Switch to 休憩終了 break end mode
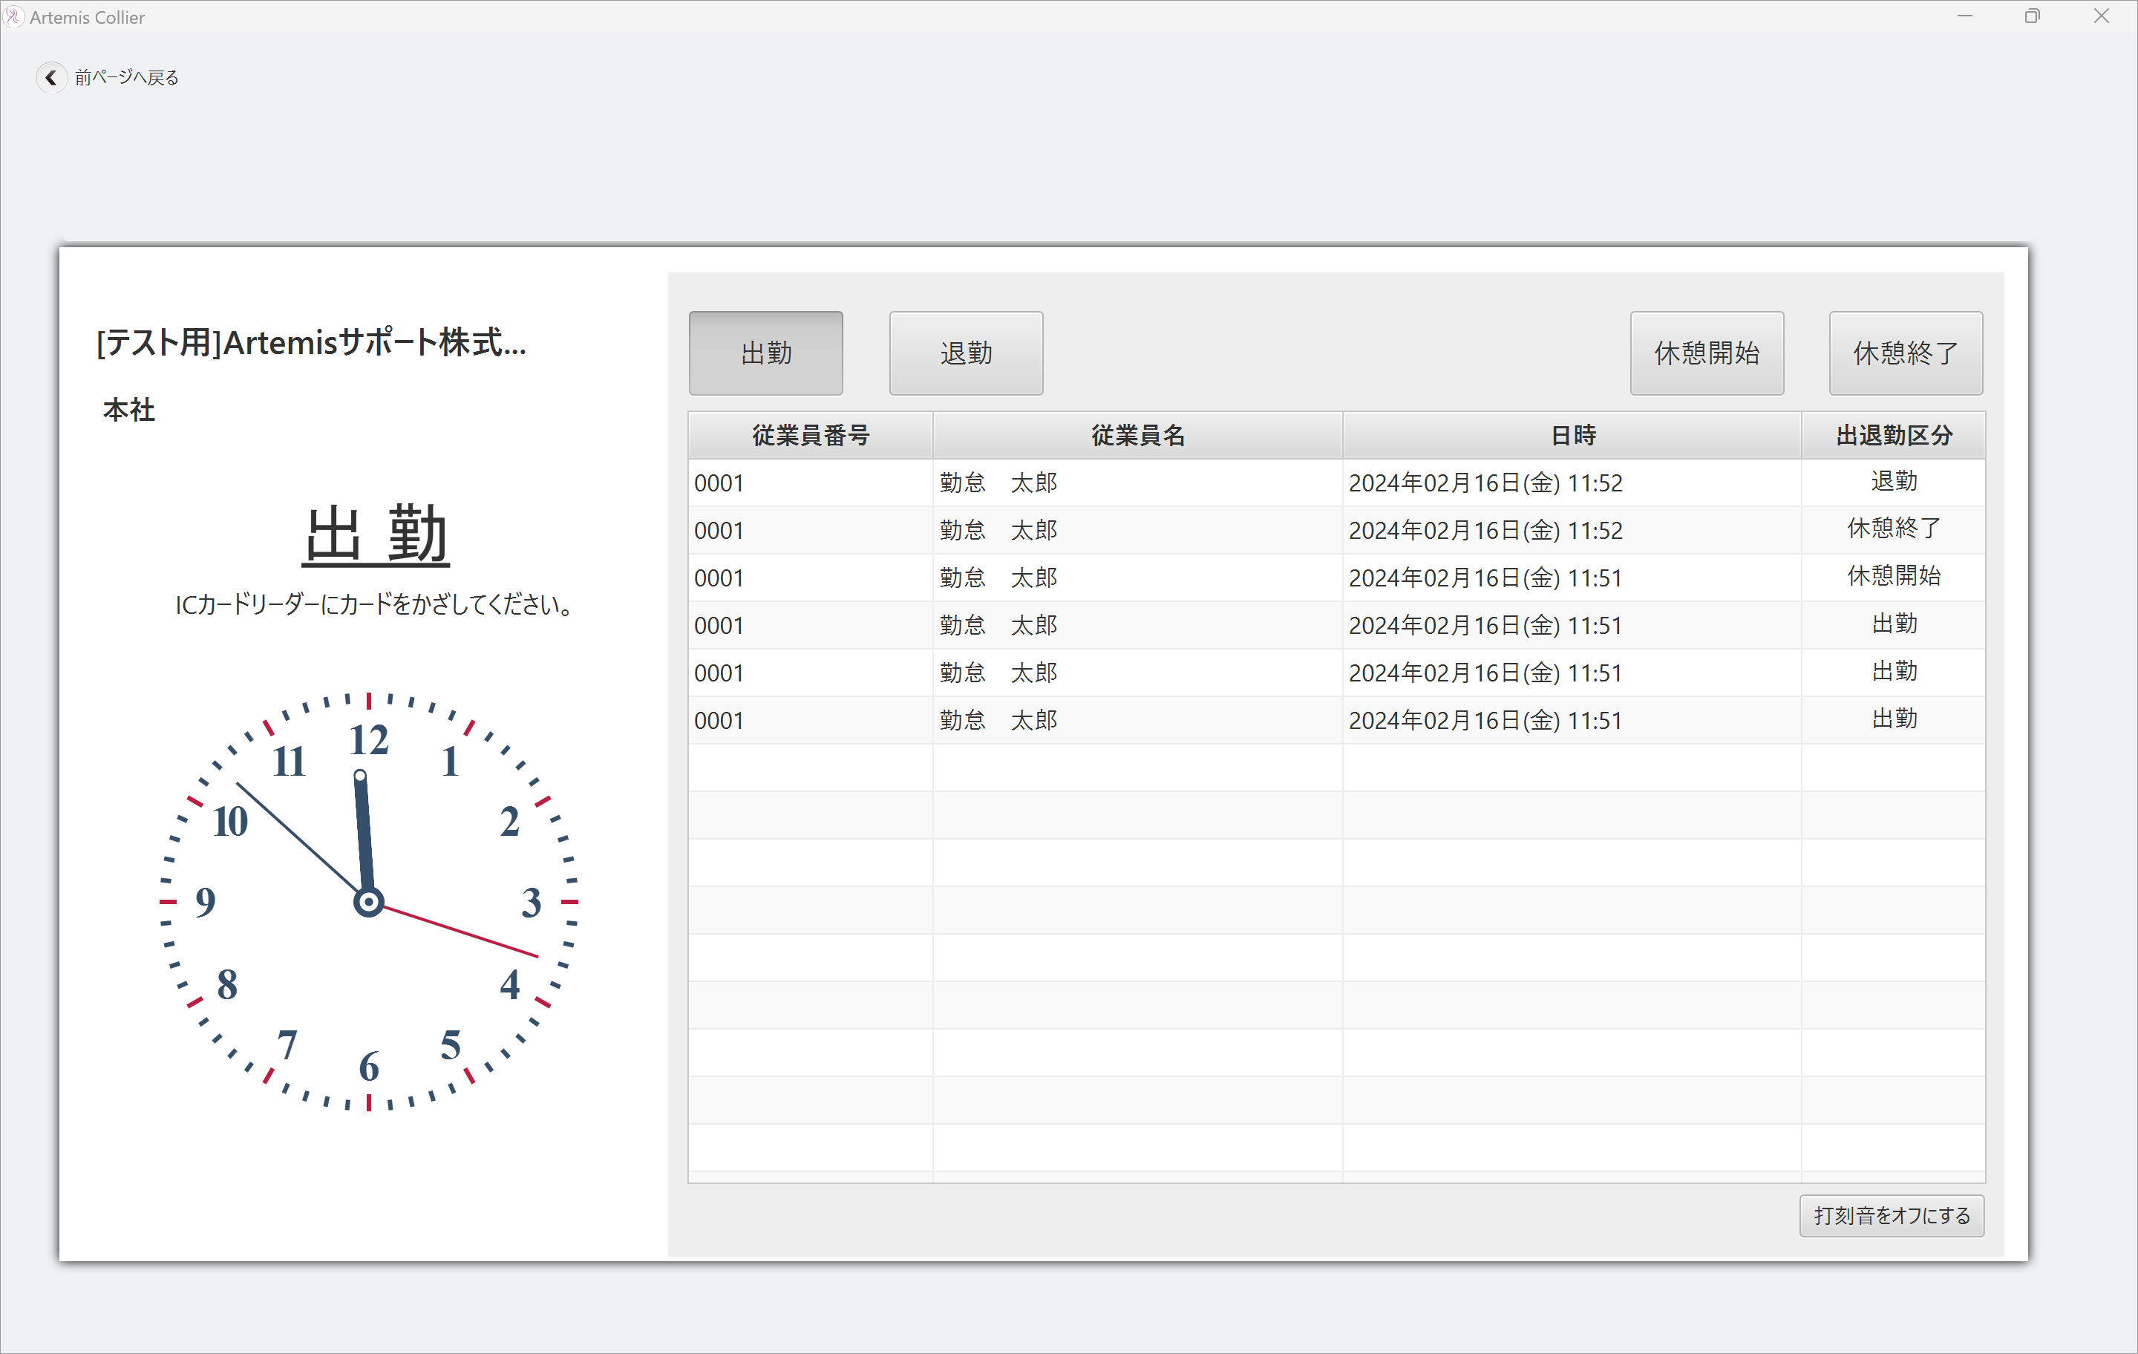The width and height of the screenshot is (2138, 1354). (1904, 353)
